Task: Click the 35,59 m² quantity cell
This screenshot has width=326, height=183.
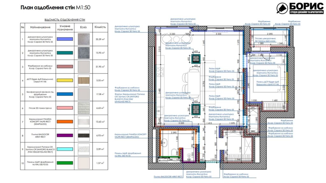Action: tap(100, 39)
